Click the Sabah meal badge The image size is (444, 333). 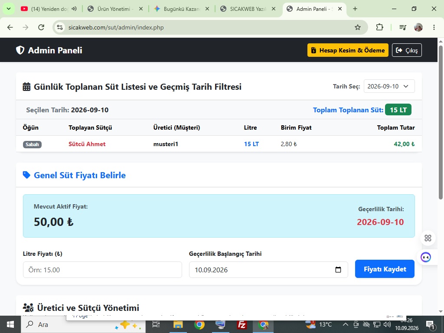pos(32,144)
